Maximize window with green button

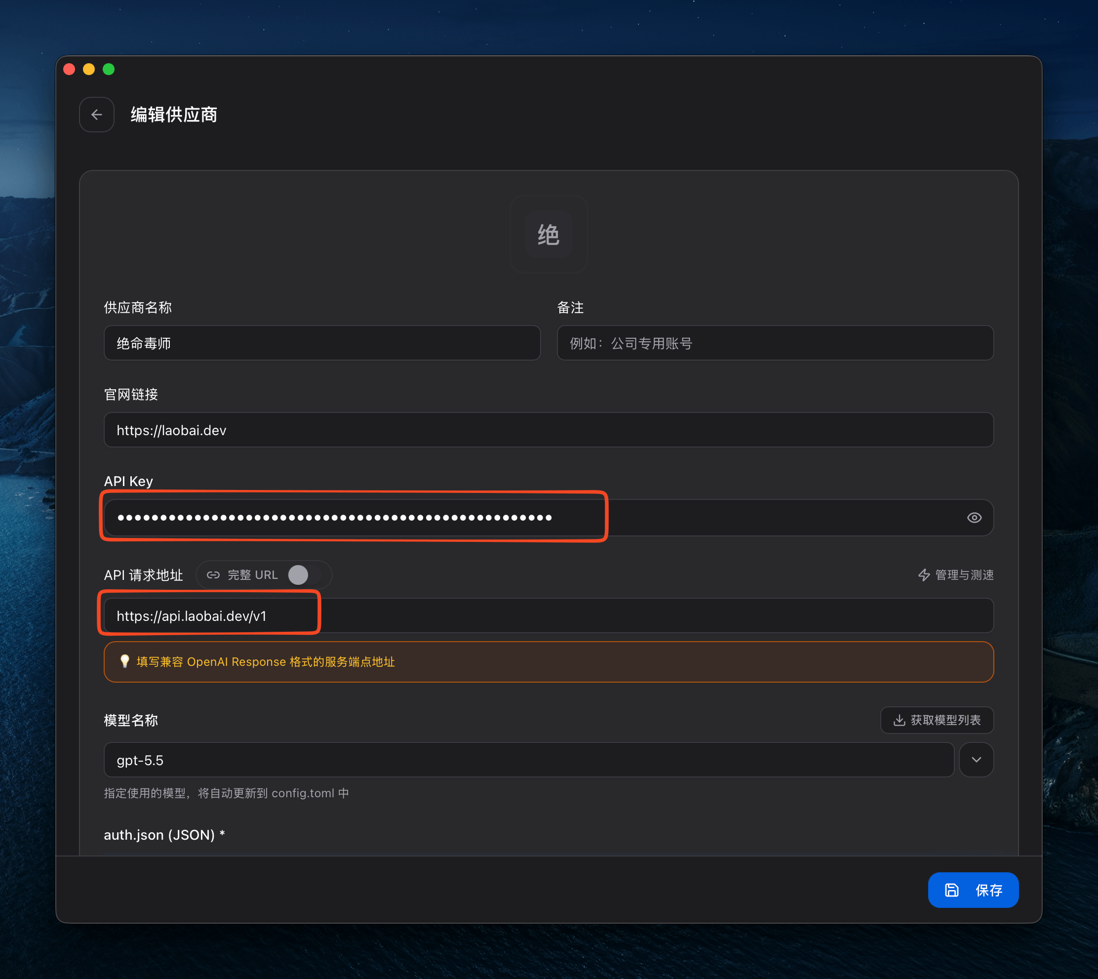pos(109,69)
